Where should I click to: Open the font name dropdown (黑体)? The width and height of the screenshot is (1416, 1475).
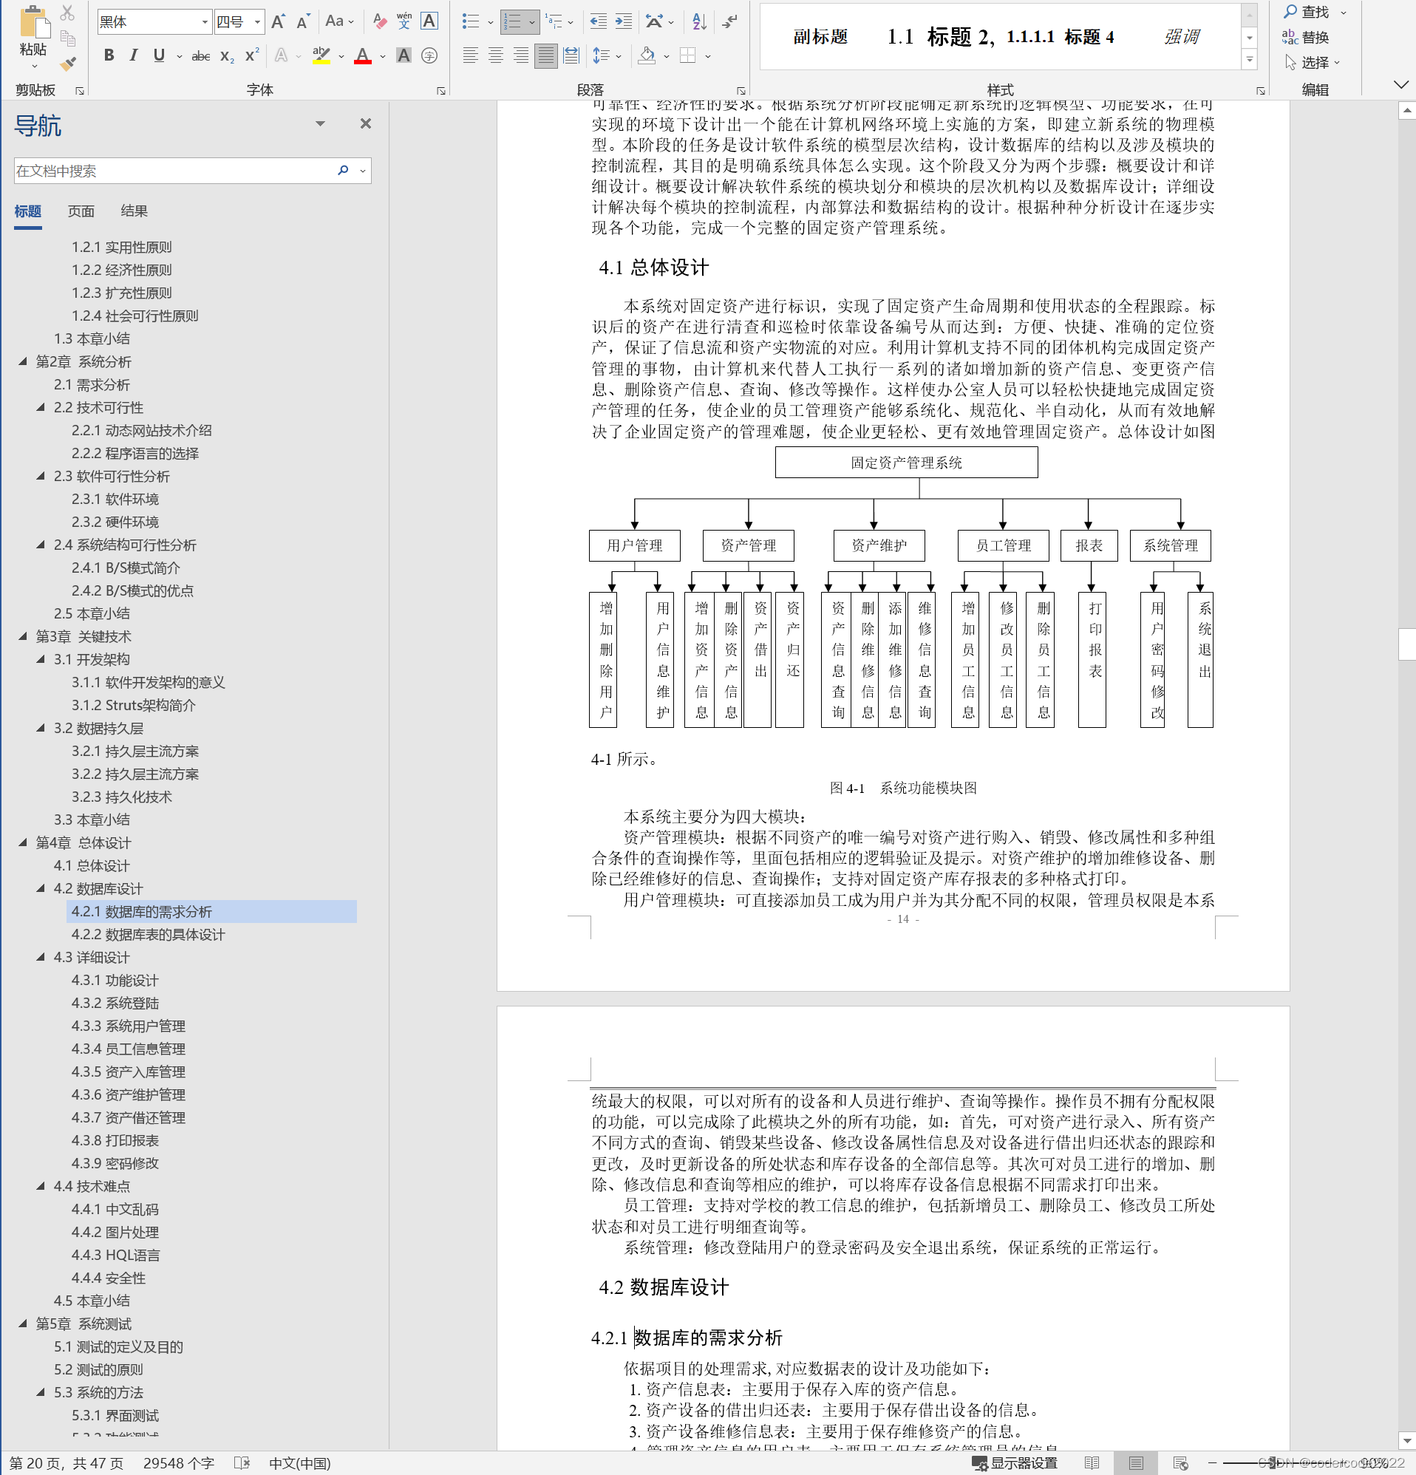(205, 23)
